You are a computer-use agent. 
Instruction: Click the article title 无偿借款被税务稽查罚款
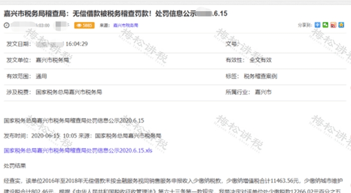(115, 14)
